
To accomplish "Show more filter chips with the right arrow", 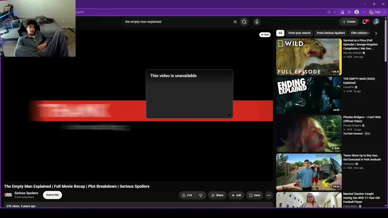I will 376,33.
